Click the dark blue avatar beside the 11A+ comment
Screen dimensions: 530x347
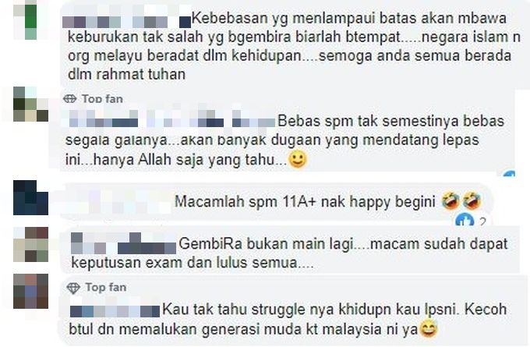point(30,197)
